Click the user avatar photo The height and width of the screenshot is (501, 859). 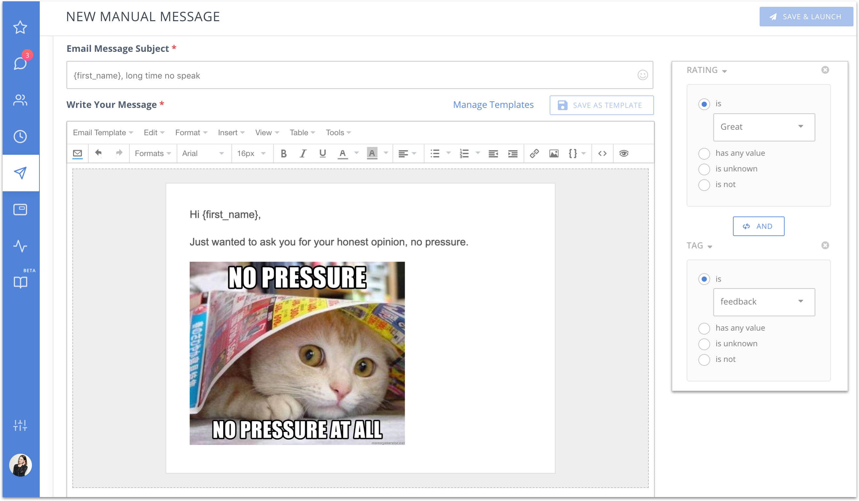[20, 465]
